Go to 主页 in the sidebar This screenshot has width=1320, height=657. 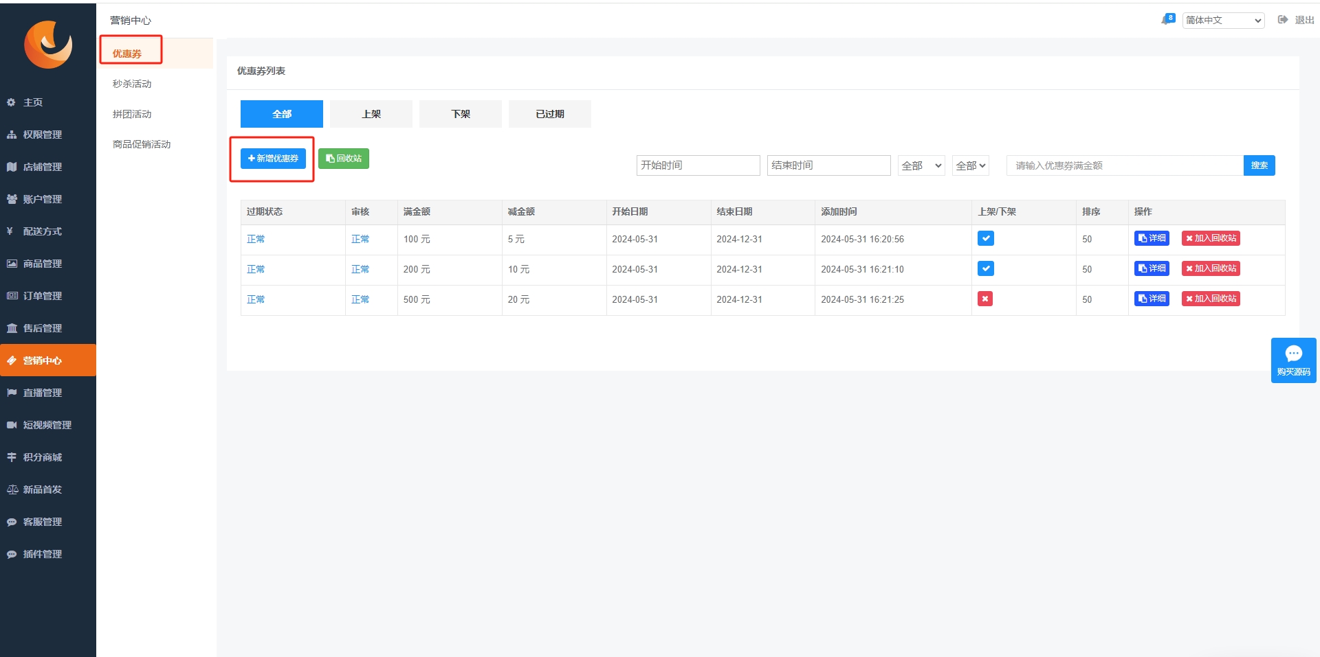(x=33, y=102)
